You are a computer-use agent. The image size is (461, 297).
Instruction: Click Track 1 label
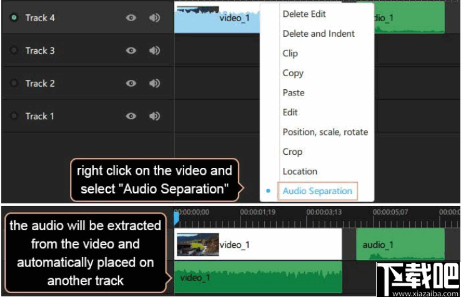[x=40, y=116]
